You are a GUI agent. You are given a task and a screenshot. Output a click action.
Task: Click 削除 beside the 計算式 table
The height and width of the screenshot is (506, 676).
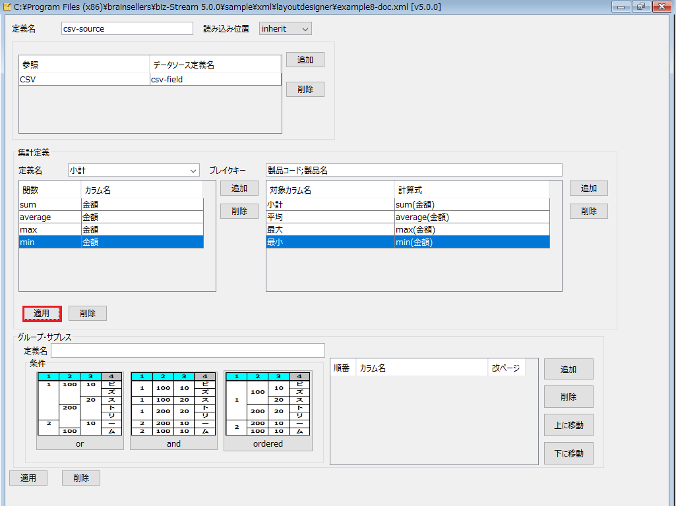coord(588,211)
